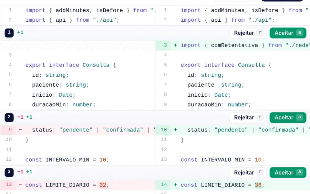Reject hunk 1 with the Rejeitar button
Viewport: 310px width, 194px height.
tap(248, 33)
